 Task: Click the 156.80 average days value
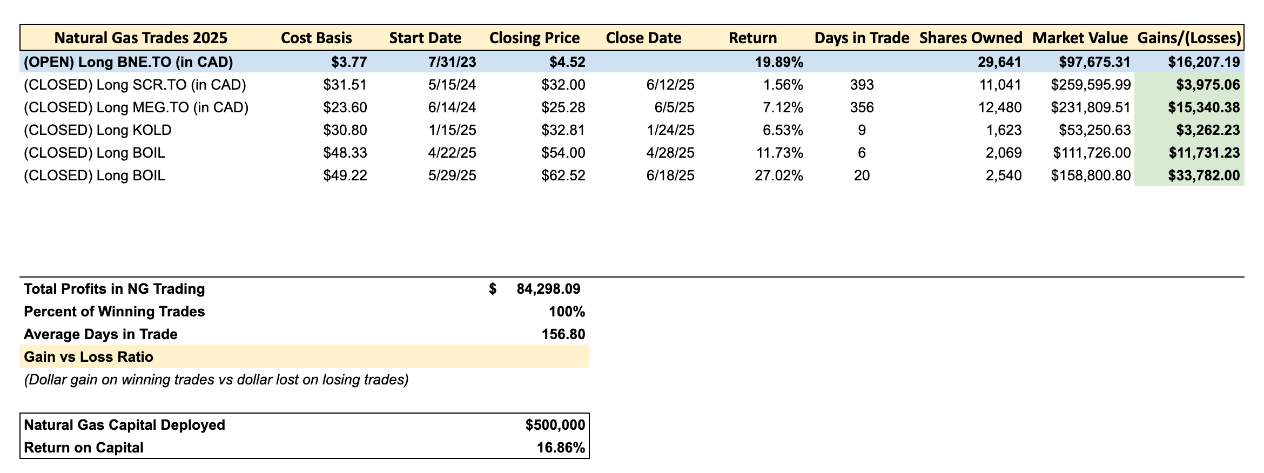click(563, 334)
